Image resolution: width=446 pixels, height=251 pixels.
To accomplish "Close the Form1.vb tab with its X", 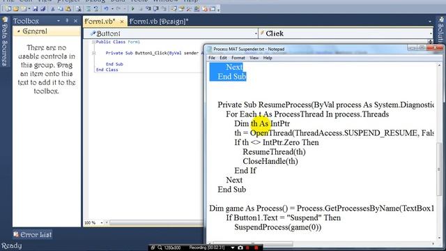I will [x=122, y=22].
